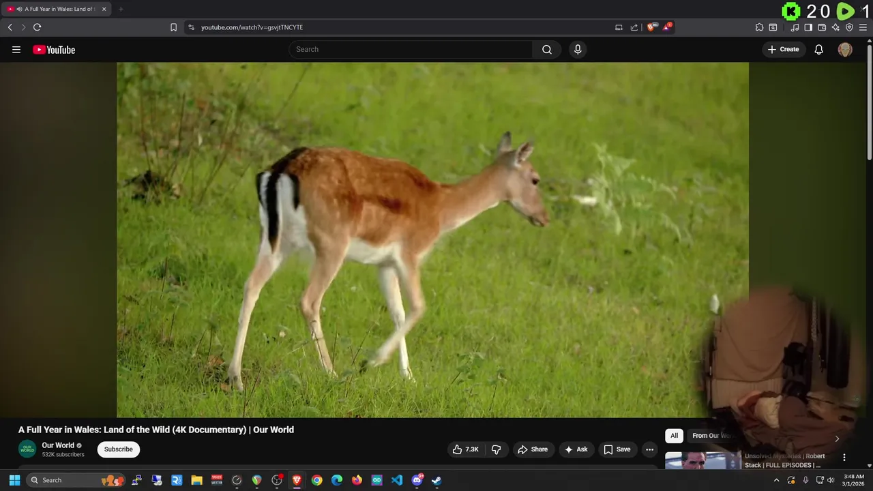Select the 'From Our World' filter chip
873x491 pixels.
click(x=713, y=436)
